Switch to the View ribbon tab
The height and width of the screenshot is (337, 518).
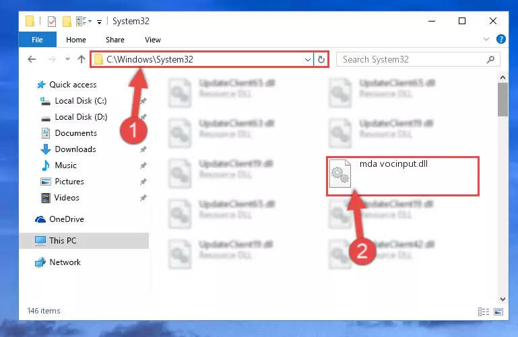(x=153, y=40)
